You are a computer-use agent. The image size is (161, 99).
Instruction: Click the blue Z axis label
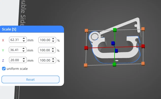click(x=3, y=60)
